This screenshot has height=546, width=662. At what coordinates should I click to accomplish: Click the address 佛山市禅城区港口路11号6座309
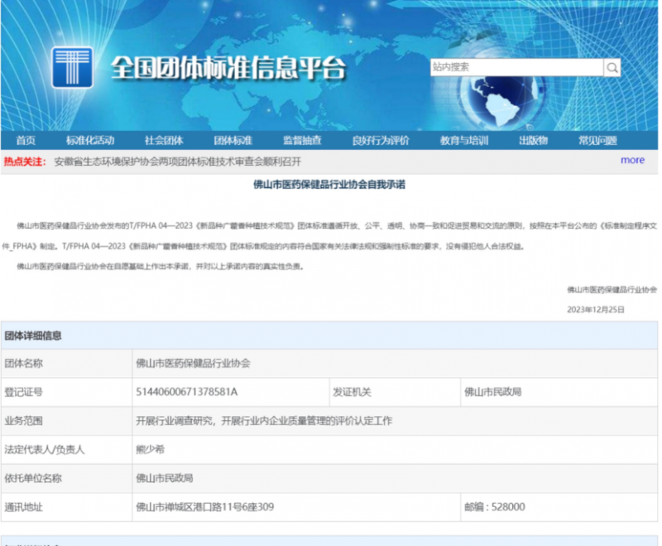pos(204,507)
